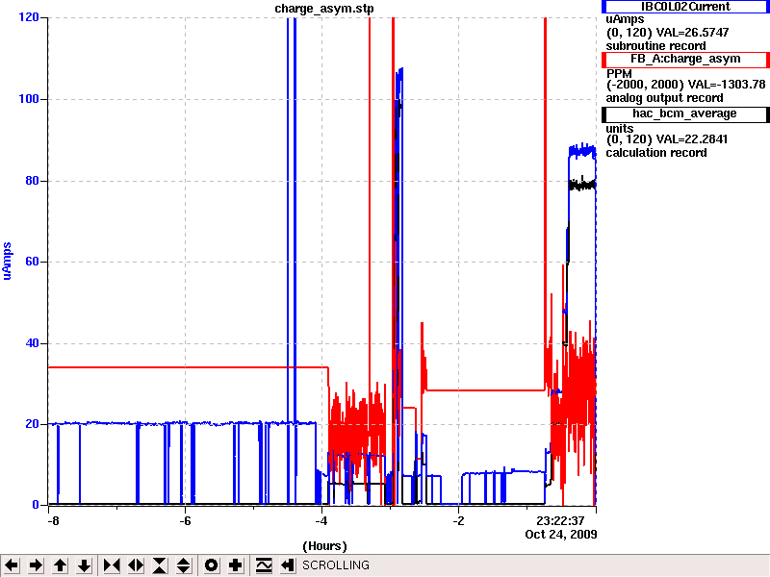
Task: Click the x-axis tick label -2
Action: (458, 521)
